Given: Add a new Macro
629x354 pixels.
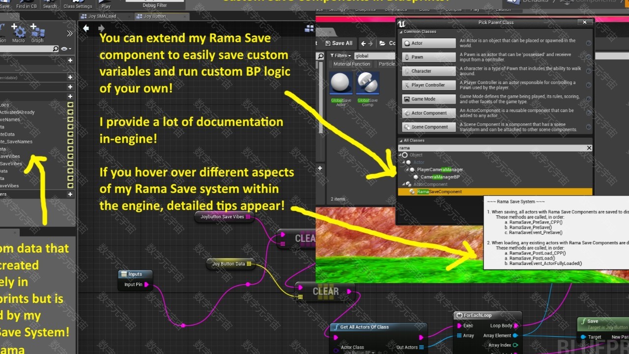Looking at the screenshot, I should (19, 33).
